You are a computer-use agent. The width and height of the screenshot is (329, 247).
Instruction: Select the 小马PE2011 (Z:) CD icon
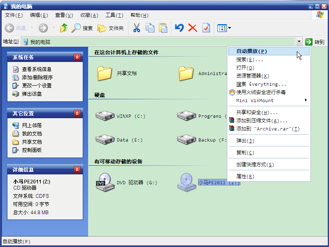pyautogui.click(x=187, y=182)
